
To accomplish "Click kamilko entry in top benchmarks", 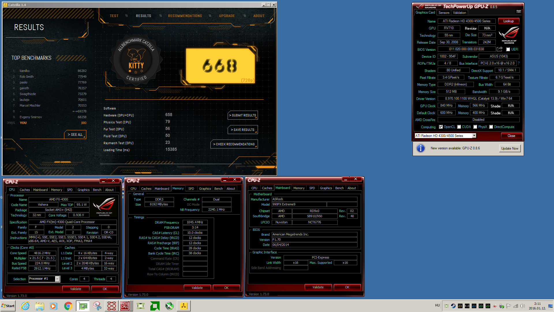I will 50,71.
